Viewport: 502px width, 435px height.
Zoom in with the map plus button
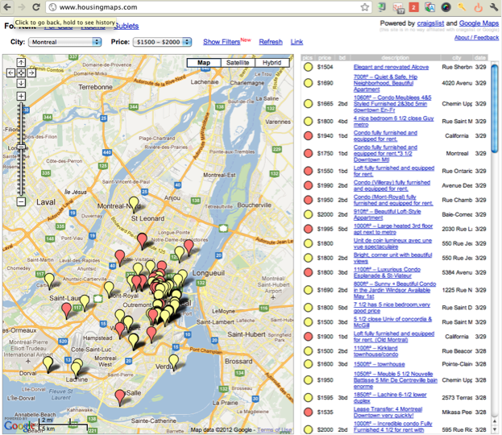(x=21, y=96)
